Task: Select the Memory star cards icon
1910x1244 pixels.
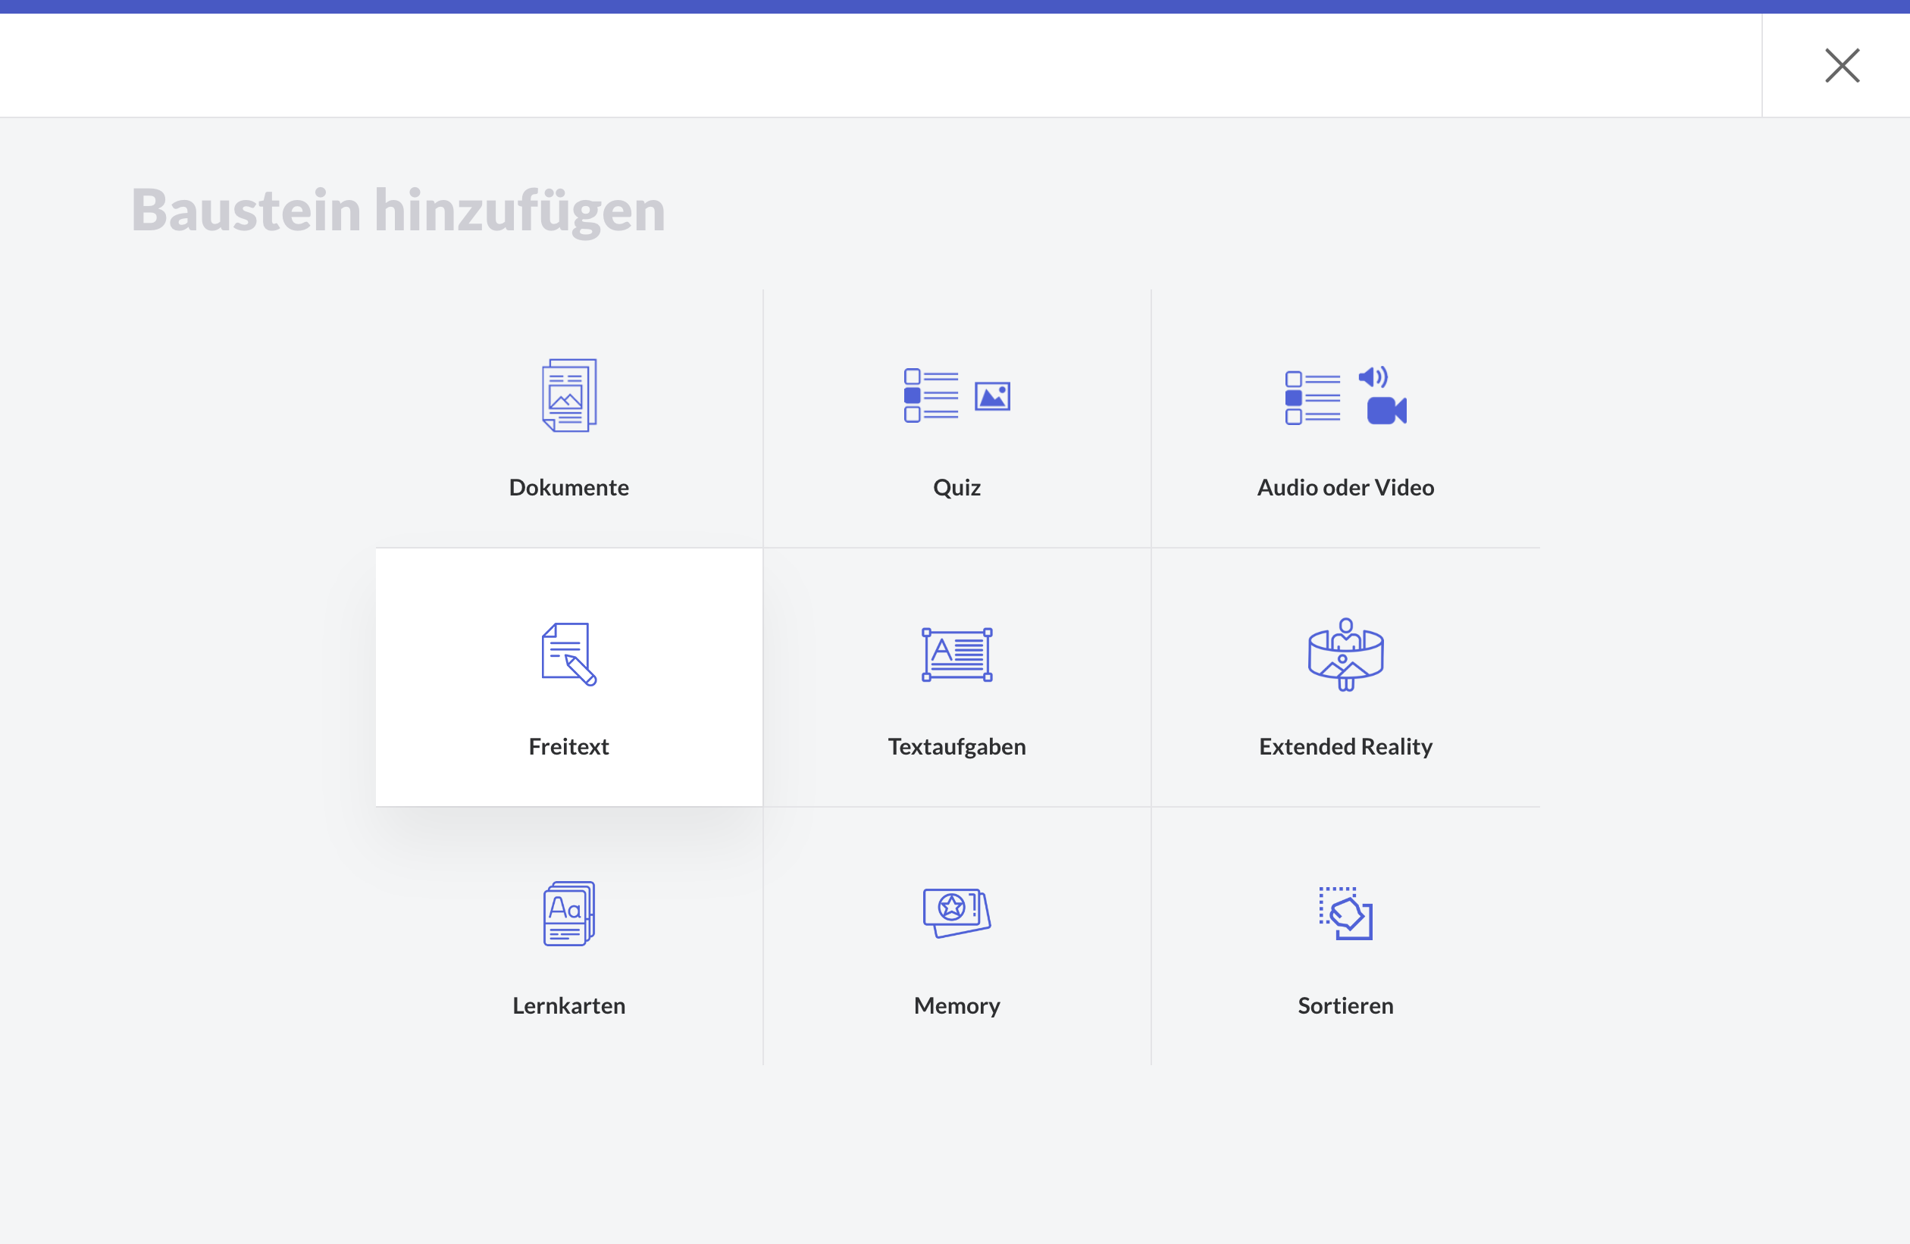Action: (957, 912)
